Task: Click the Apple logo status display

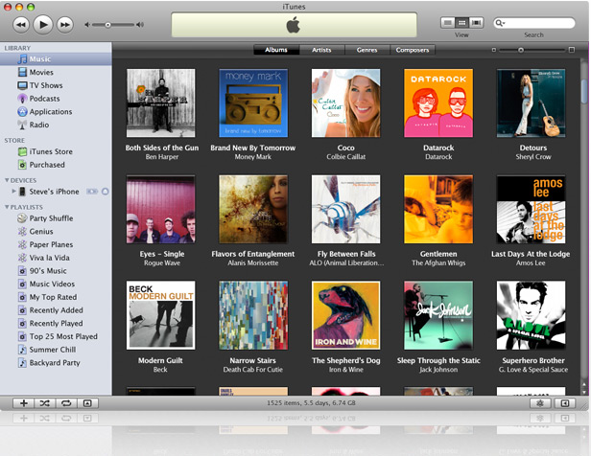Action: coord(294,25)
